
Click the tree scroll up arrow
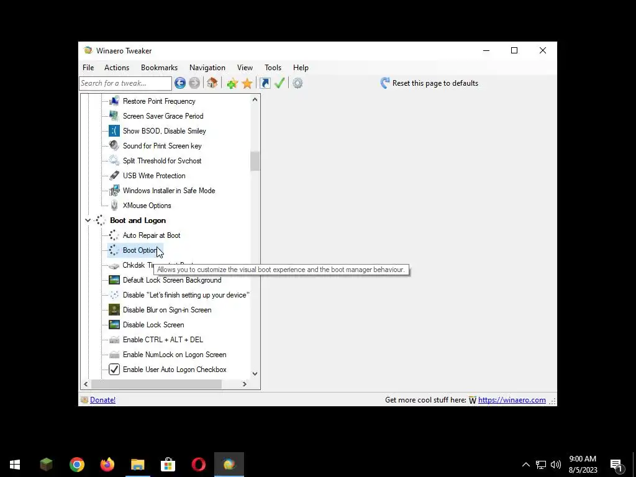click(x=255, y=99)
